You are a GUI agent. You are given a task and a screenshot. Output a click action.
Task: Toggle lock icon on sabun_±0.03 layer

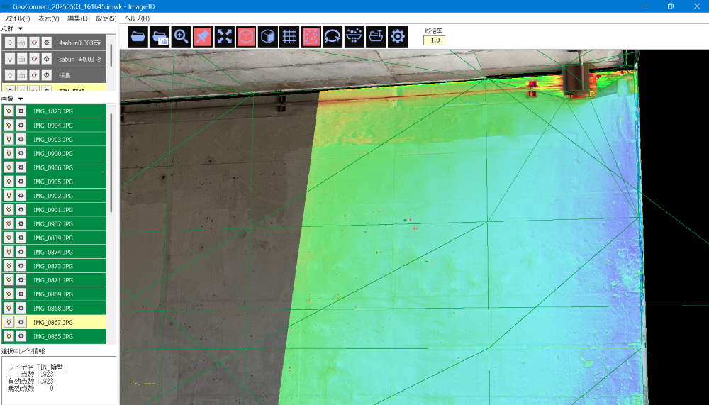[22, 59]
